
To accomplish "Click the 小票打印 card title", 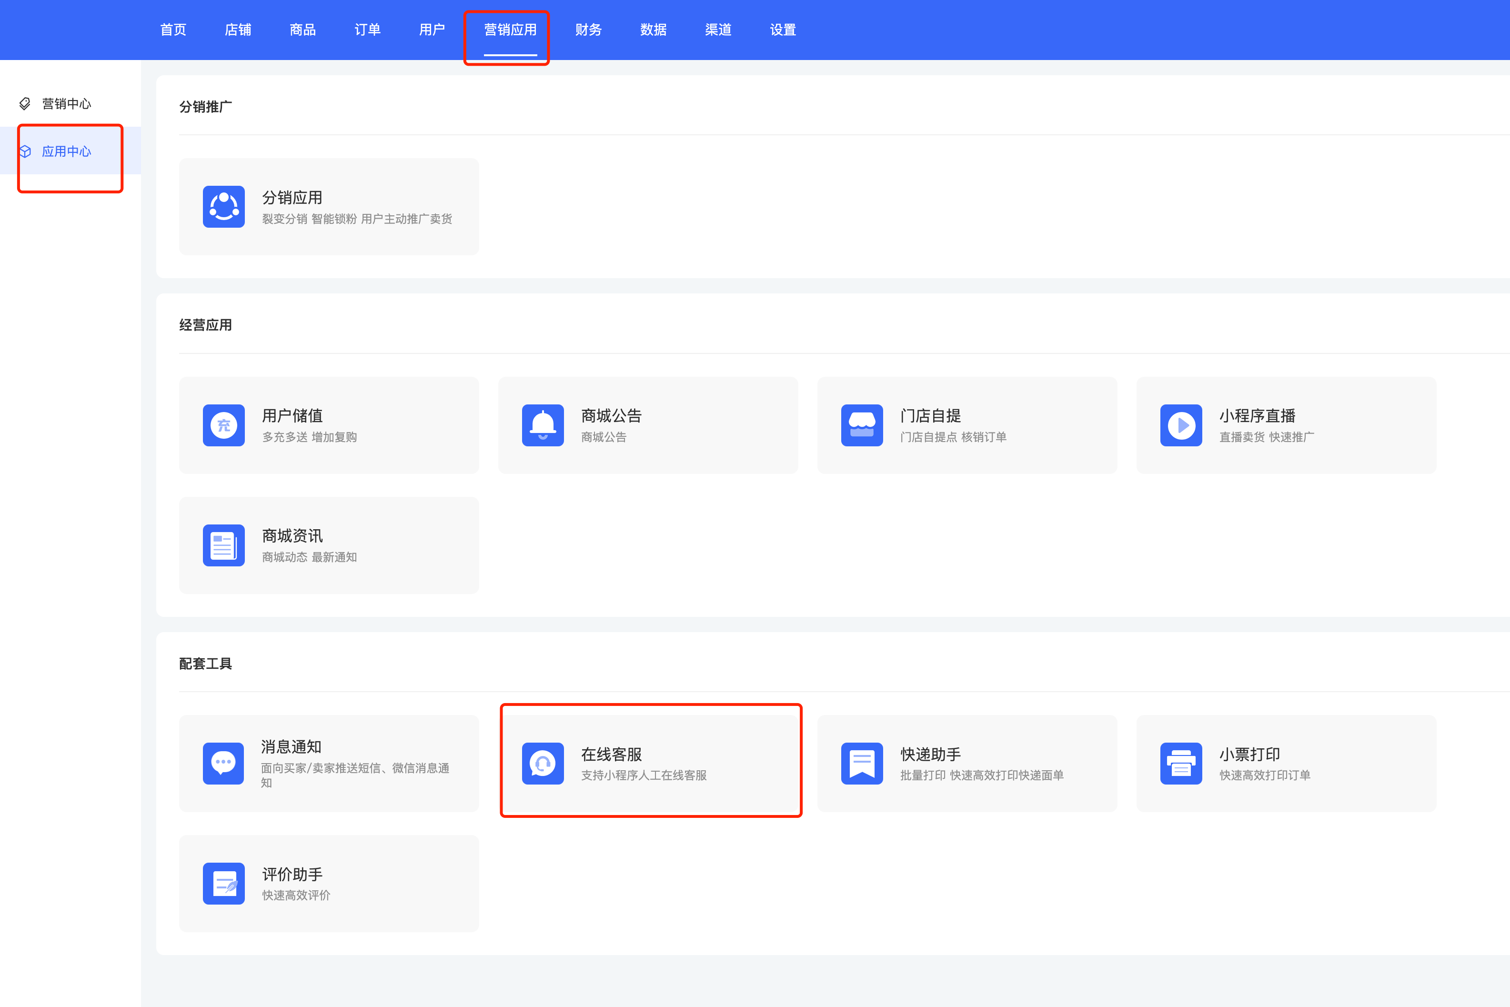I will tap(1249, 754).
